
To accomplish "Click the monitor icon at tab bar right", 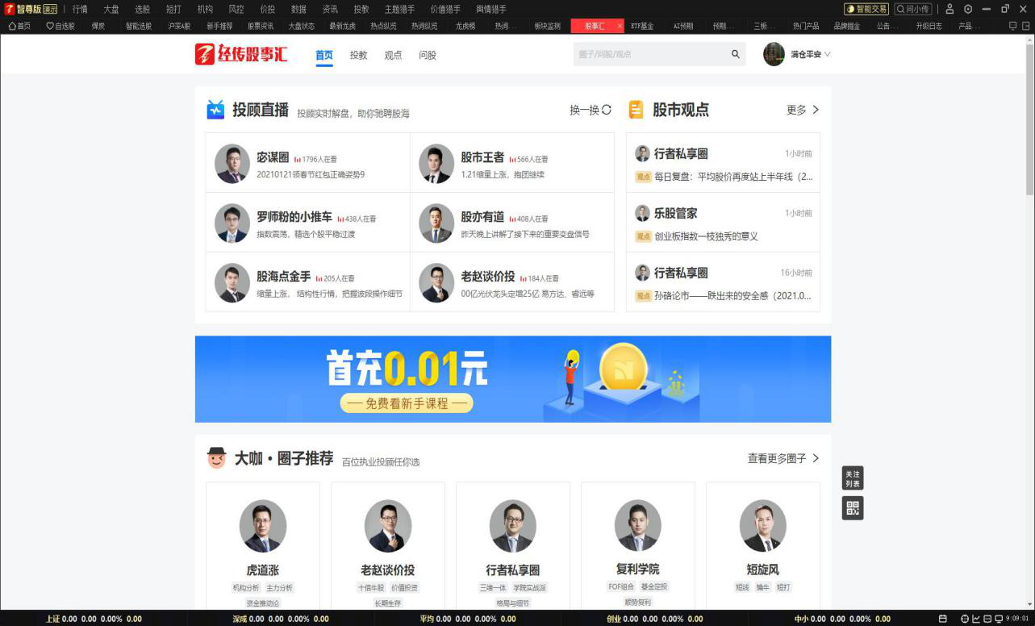I will 1012,26.
